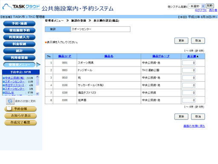This screenshot has width=218, height=164.
Task: Open 中央公民館 link with 211件
Action: click(x=14, y=78)
